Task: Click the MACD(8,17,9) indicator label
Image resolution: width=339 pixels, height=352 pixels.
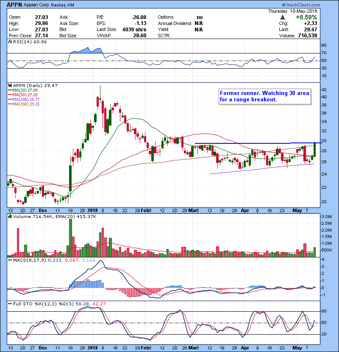Action: pyautogui.click(x=30, y=260)
